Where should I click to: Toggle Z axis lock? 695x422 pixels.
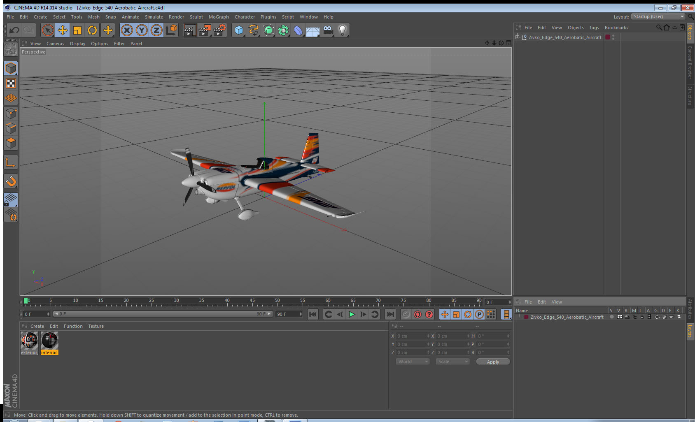156,30
